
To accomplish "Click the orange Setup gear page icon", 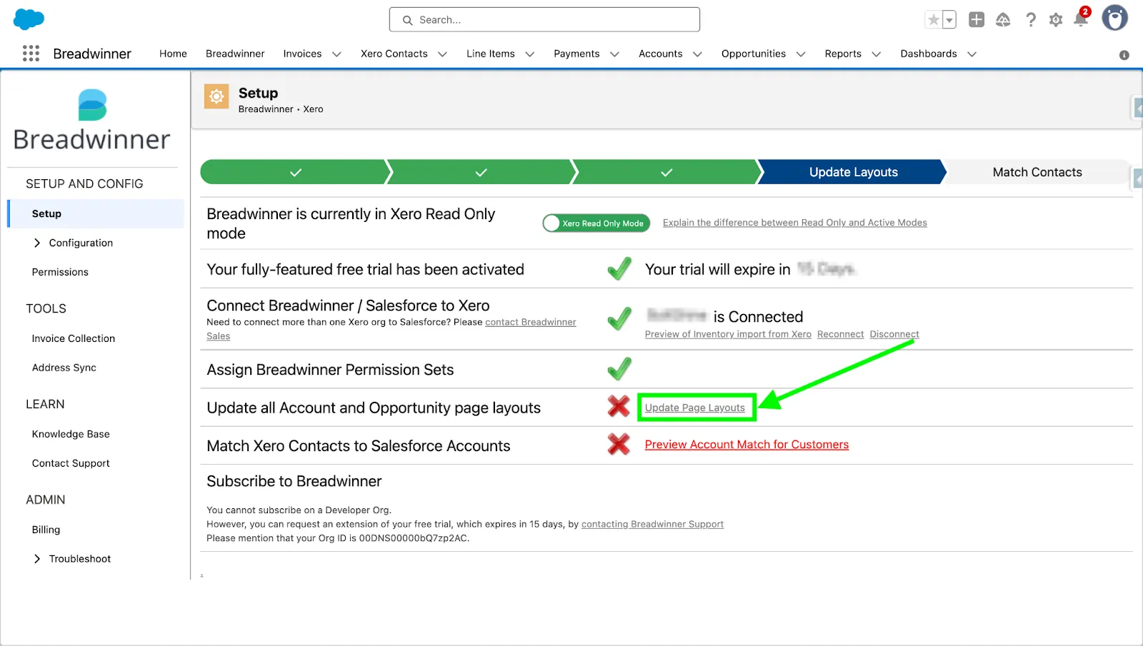I will 216,96.
